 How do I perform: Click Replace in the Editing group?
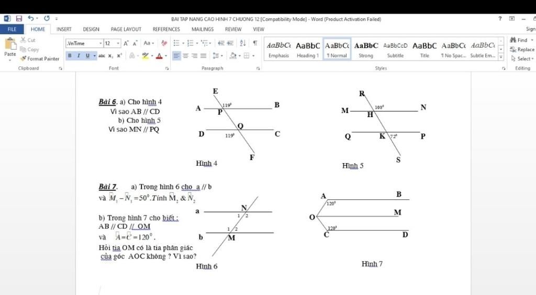click(522, 50)
